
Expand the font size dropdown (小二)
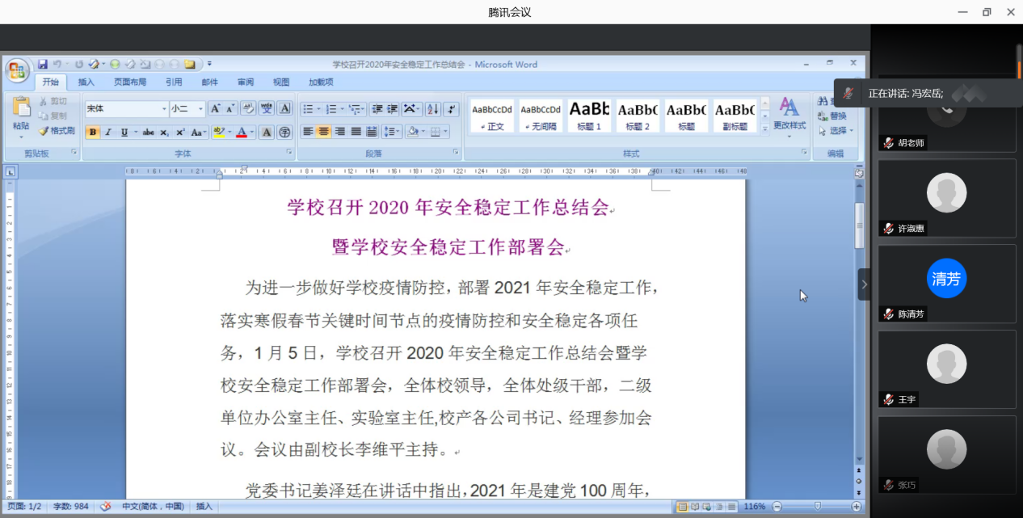(200, 109)
